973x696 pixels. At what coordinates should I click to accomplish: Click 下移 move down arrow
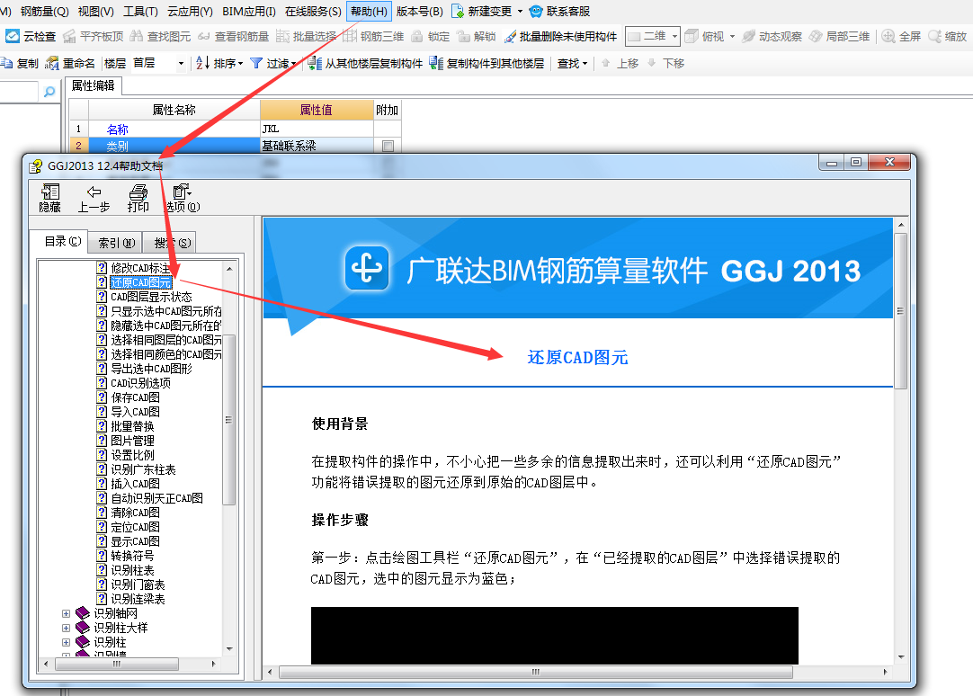[x=652, y=63]
